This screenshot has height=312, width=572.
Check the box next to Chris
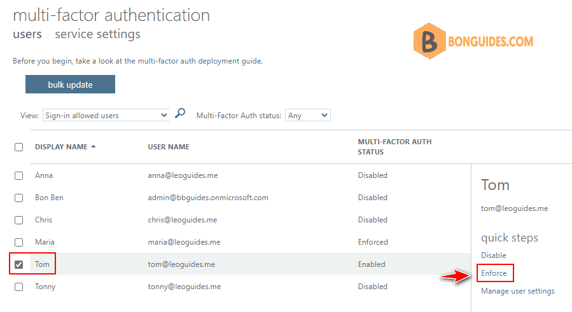(x=19, y=220)
